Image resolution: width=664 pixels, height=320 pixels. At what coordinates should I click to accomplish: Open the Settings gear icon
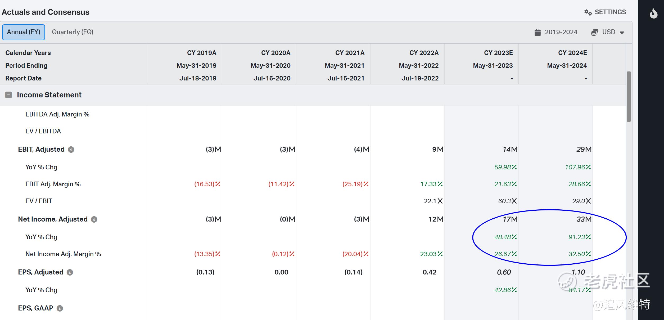pyautogui.click(x=588, y=12)
